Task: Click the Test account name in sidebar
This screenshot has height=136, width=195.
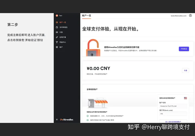Action: [x=61, y=15]
